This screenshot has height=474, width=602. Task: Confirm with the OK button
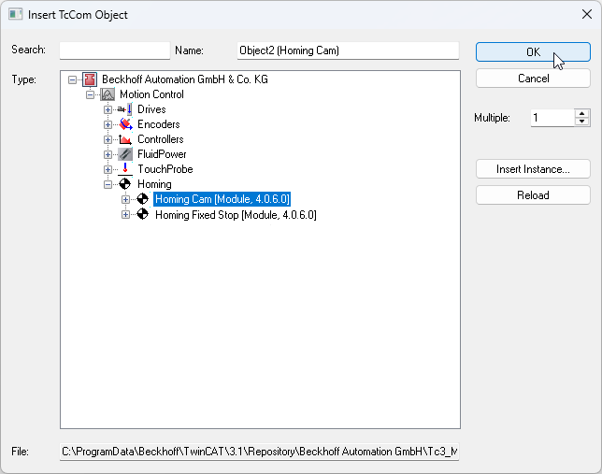[x=533, y=51]
